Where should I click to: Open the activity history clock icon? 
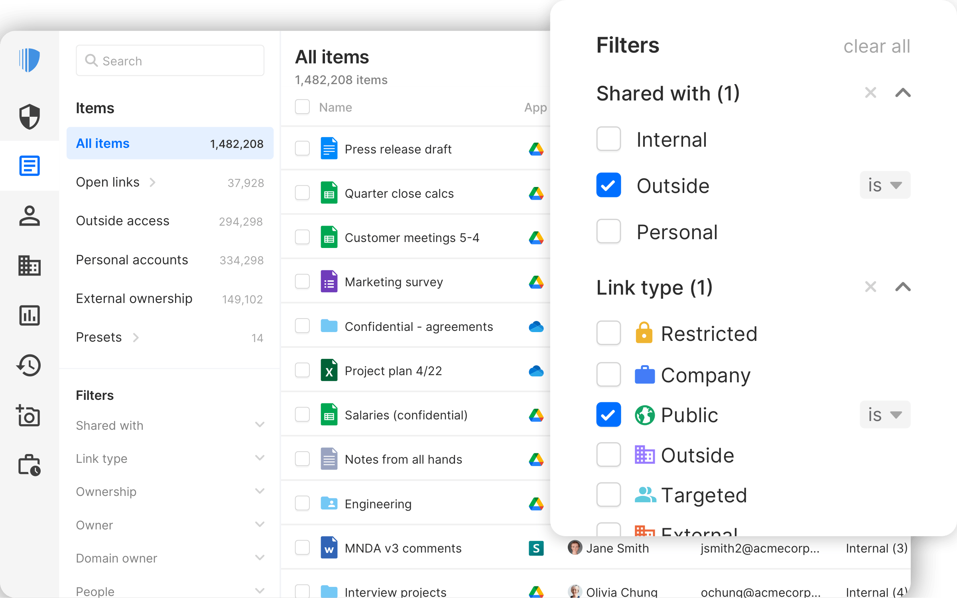pyautogui.click(x=29, y=365)
